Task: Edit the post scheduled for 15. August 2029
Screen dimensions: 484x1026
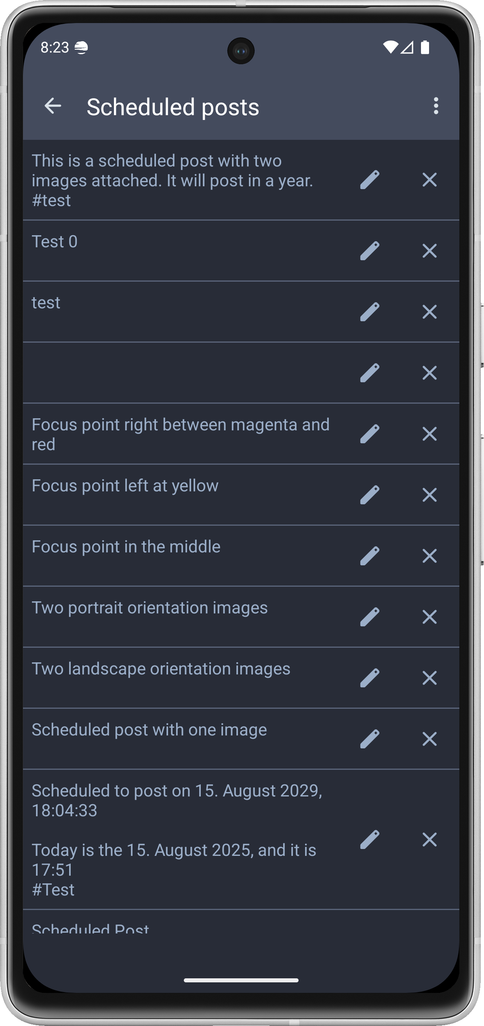Action: [x=370, y=839]
